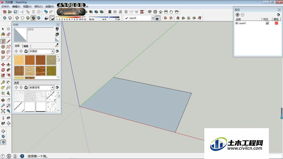Select Layer0 active radio button
This screenshot has width=283, height=159.
point(237,23)
